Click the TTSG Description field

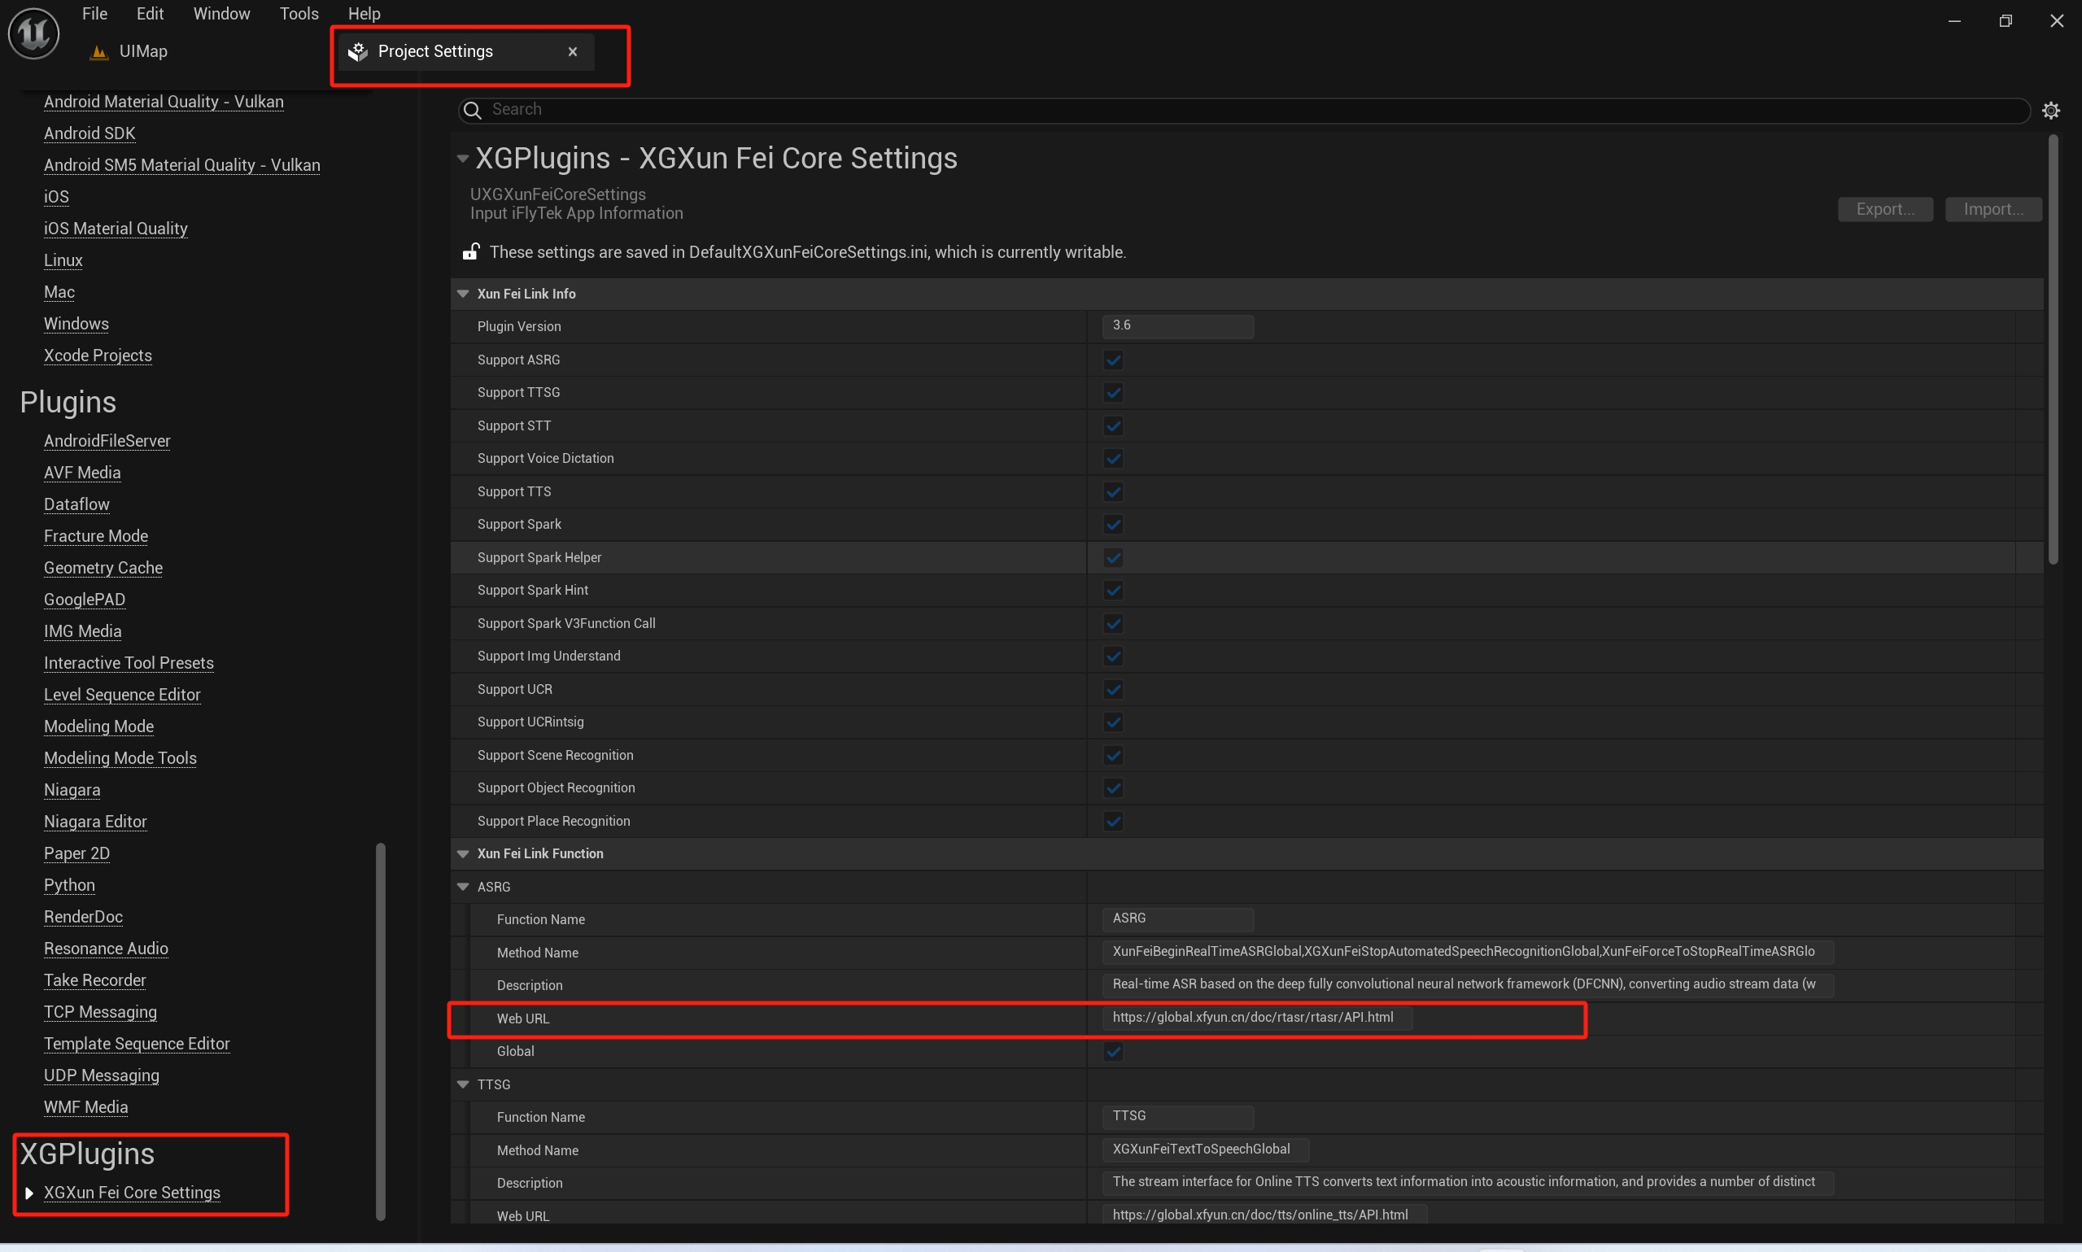(x=1468, y=1182)
